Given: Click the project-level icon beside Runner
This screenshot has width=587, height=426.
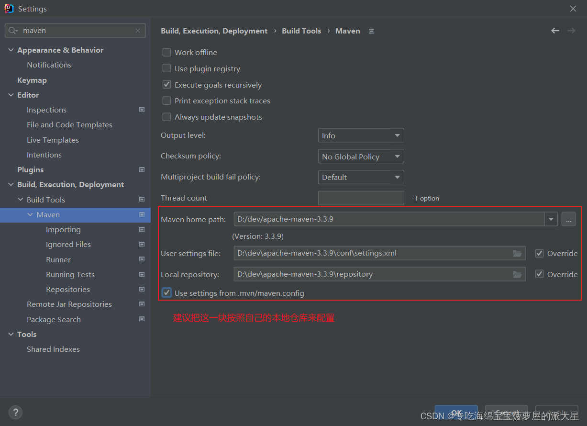Looking at the screenshot, I should pos(142,259).
